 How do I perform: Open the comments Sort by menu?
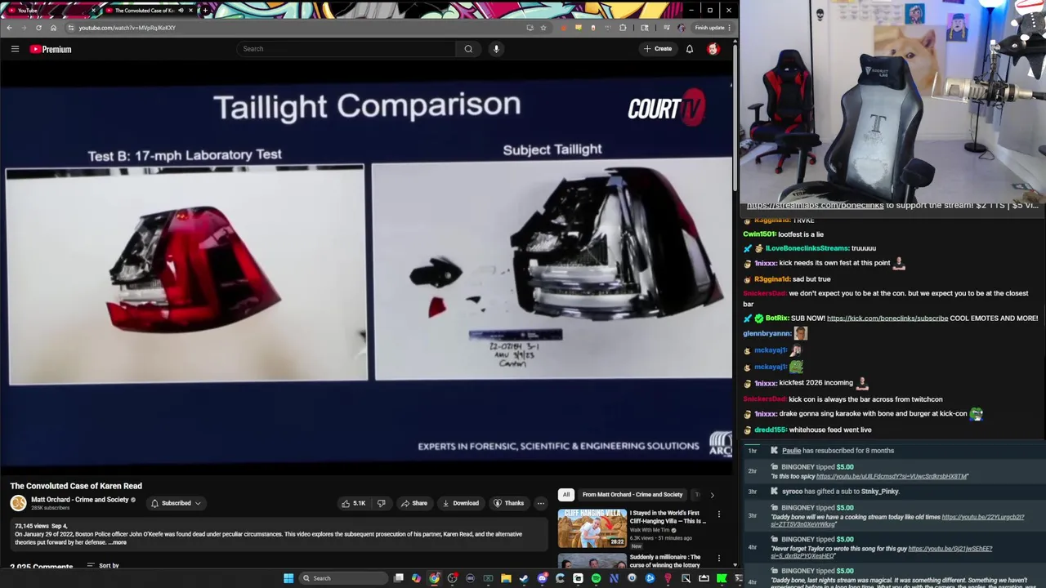pyautogui.click(x=103, y=565)
